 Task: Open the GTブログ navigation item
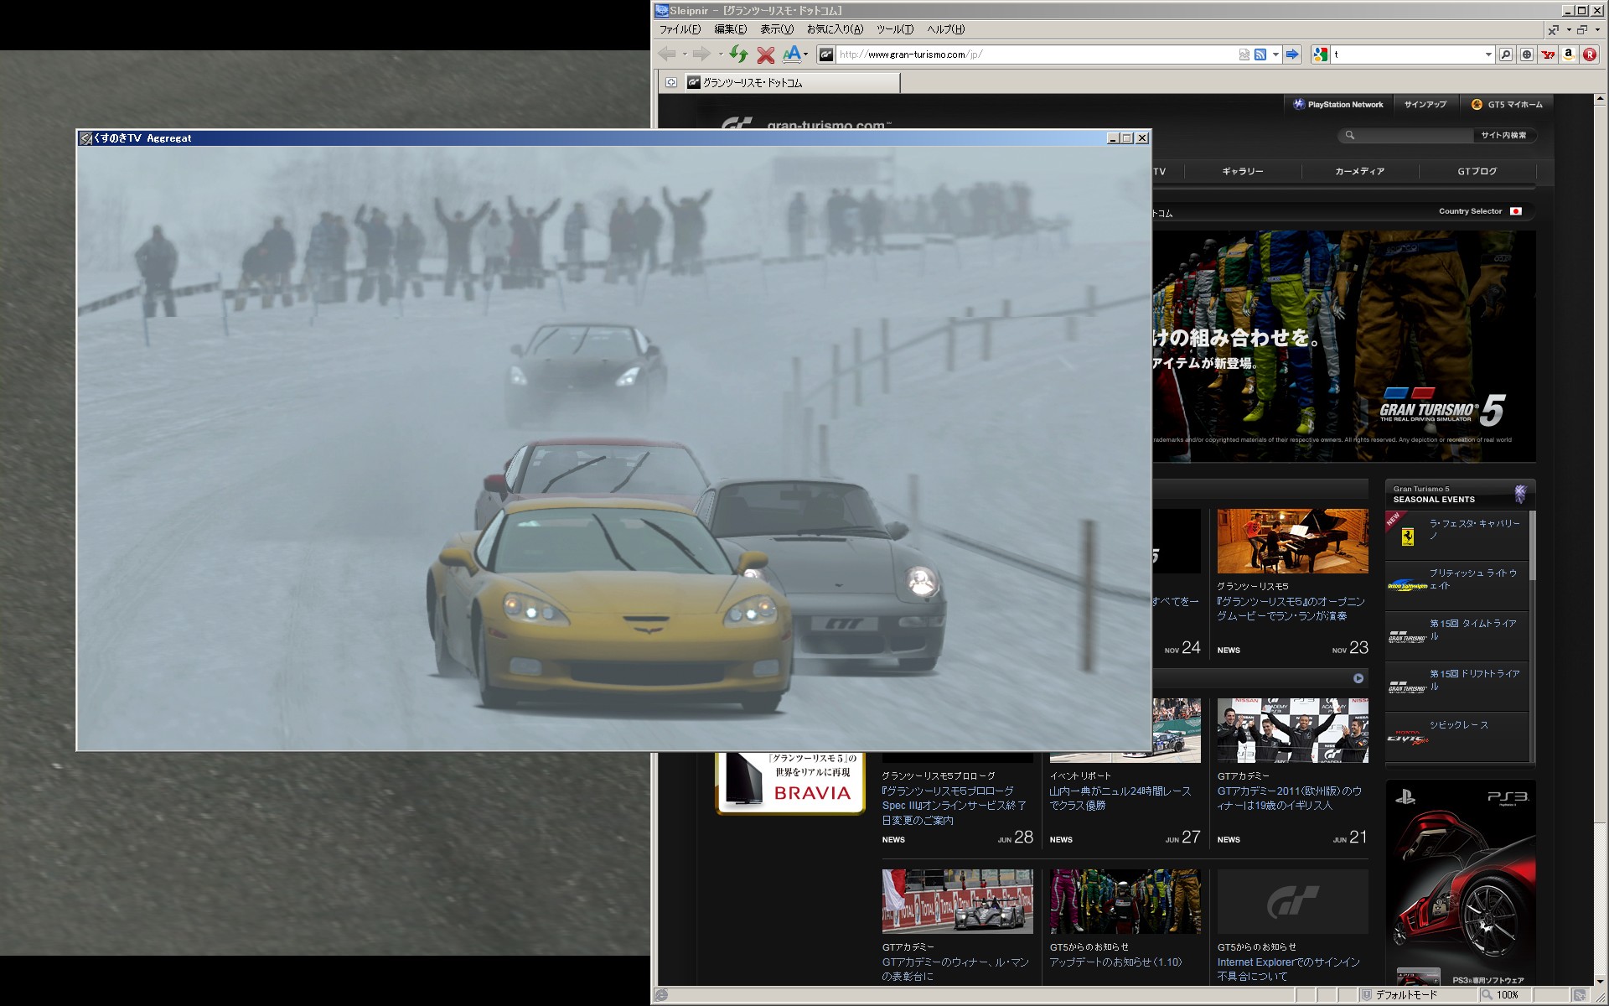[x=1477, y=171]
